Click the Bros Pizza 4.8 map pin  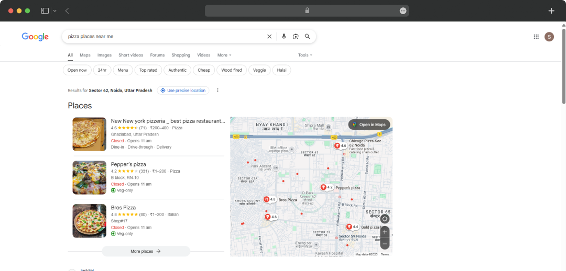tap(270, 199)
